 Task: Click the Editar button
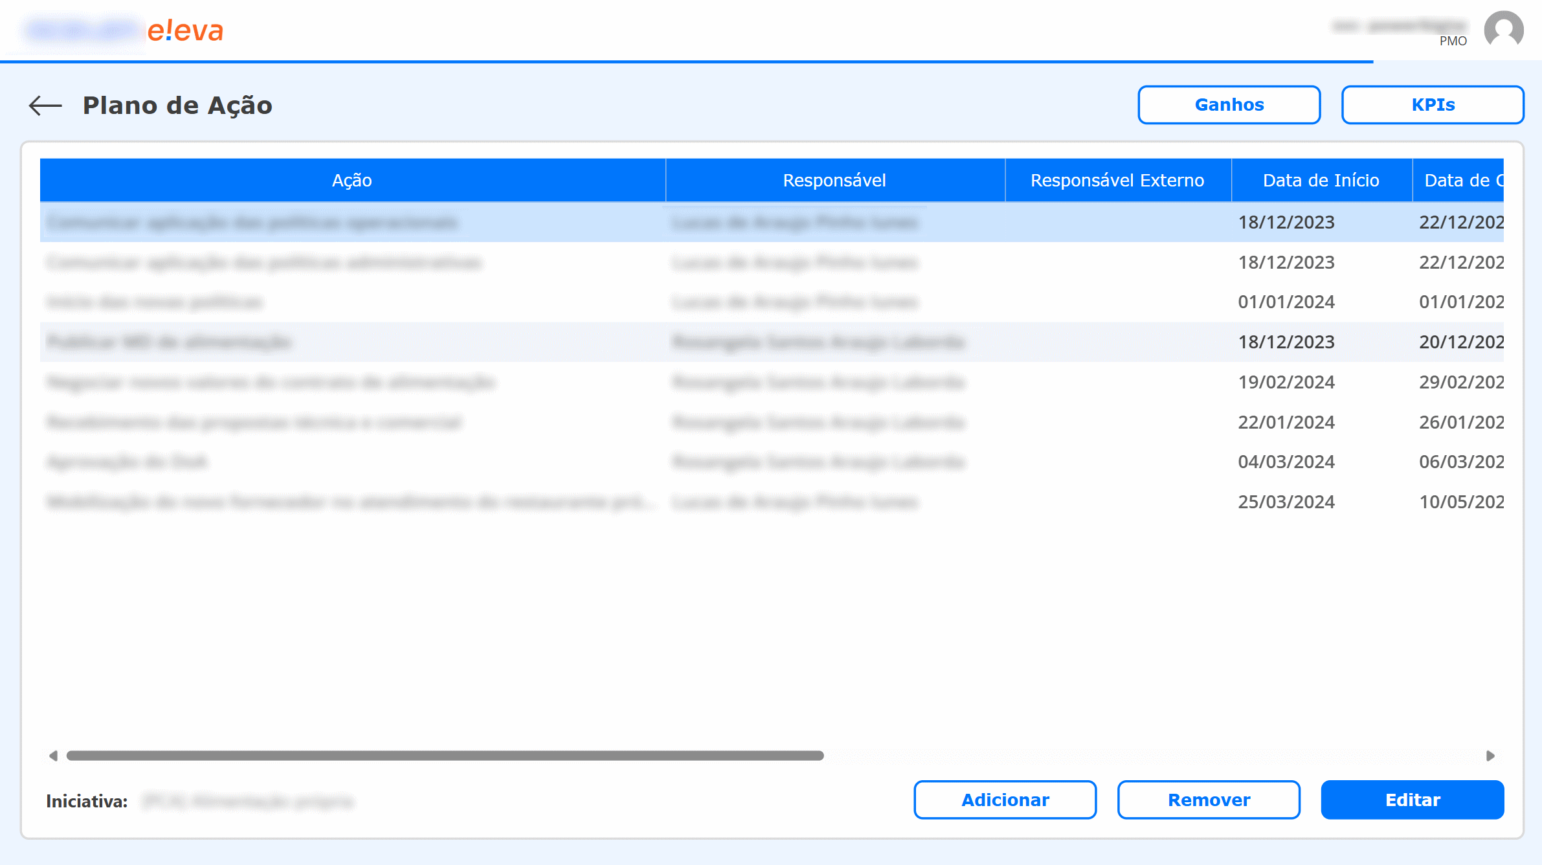1413,800
